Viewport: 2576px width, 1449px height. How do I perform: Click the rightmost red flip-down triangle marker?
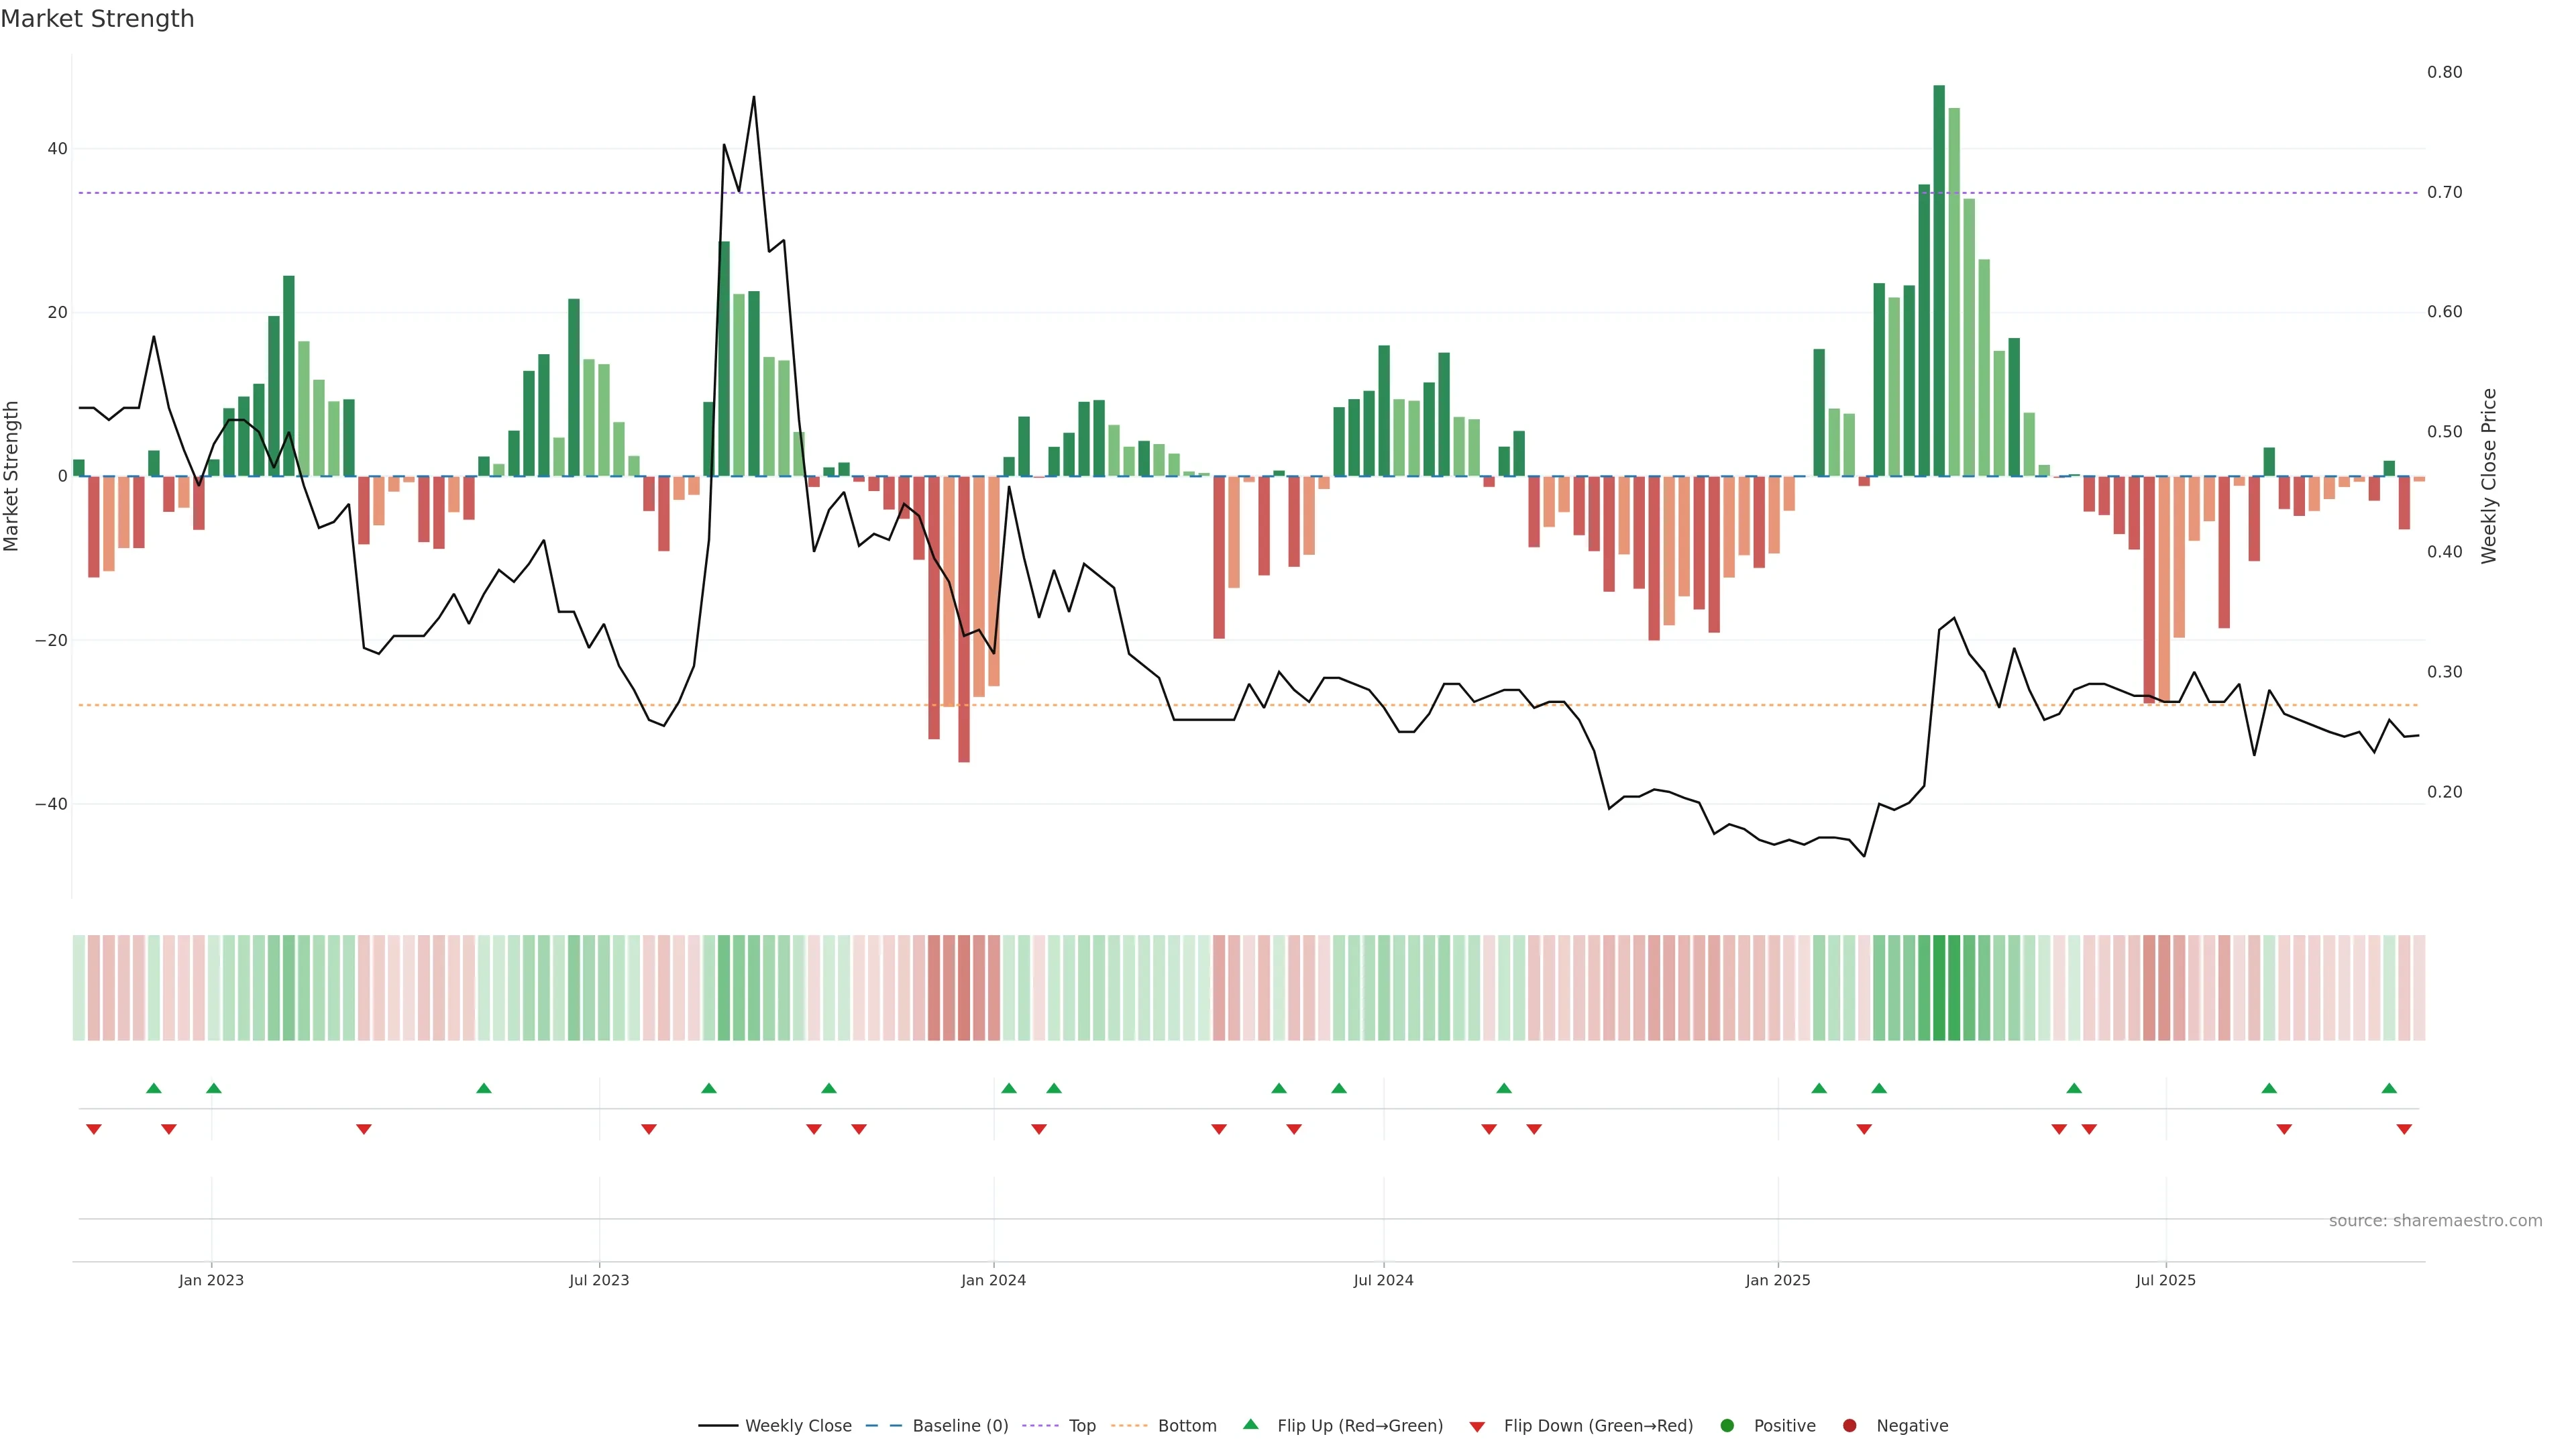(x=2404, y=1129)
